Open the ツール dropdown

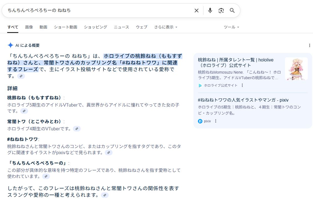[x=231, y=27]
